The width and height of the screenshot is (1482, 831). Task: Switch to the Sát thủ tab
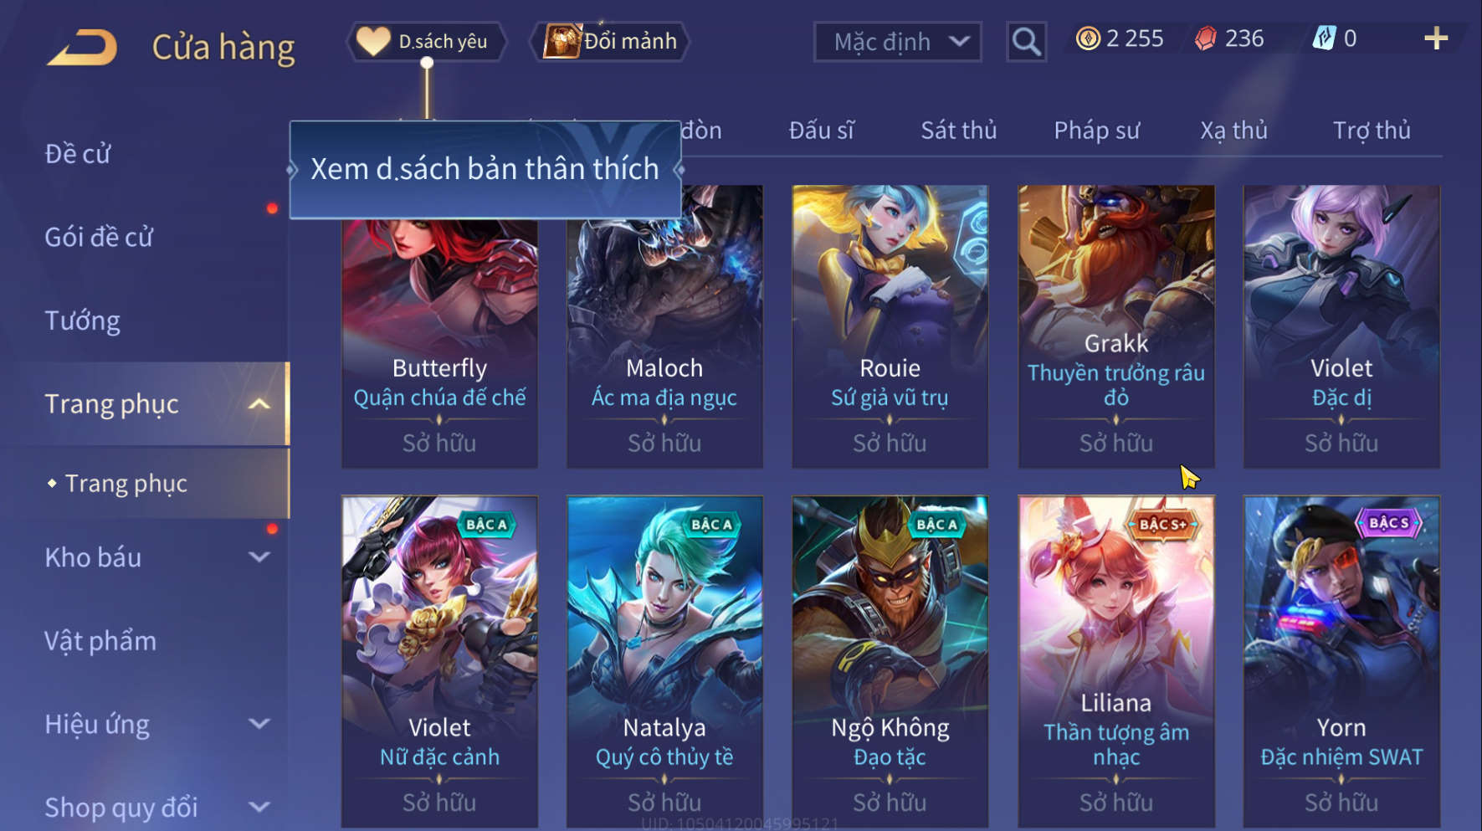(x=959, y=131)
